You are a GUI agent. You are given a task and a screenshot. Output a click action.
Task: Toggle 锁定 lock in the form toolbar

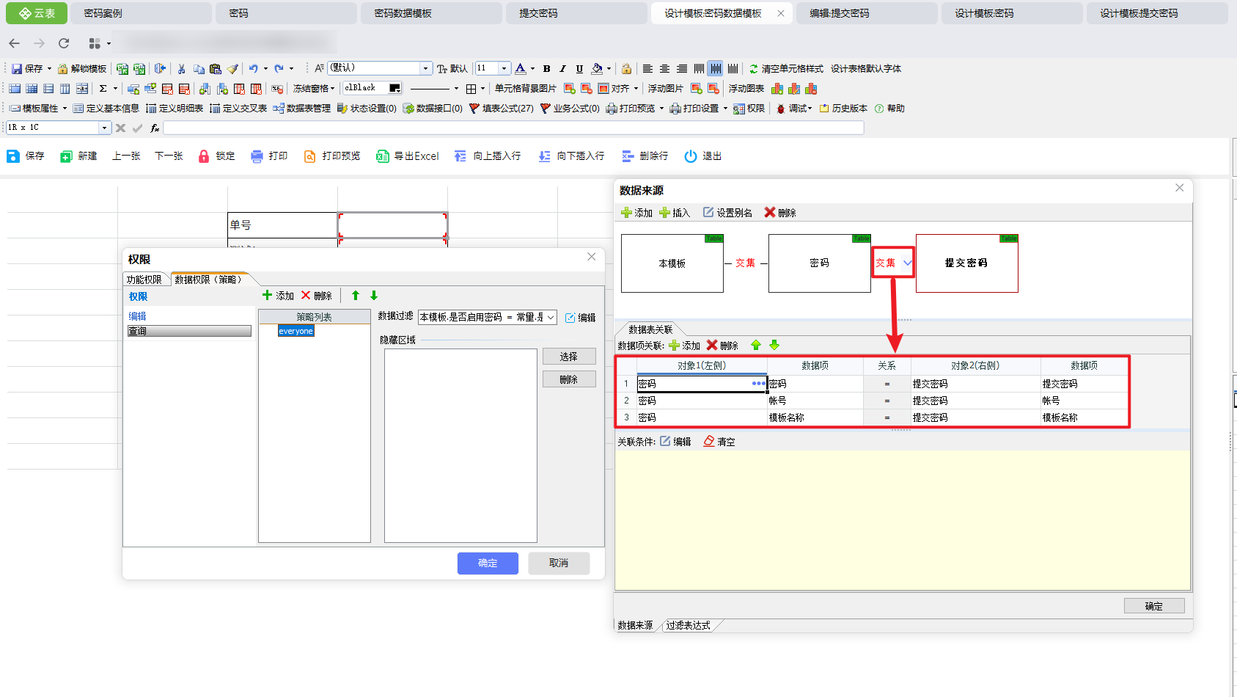(x=217, y=156)
